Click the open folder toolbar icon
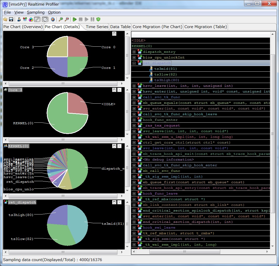Image resolution: width=279 pixels, height=266 pixels. (x=5, y=19)
